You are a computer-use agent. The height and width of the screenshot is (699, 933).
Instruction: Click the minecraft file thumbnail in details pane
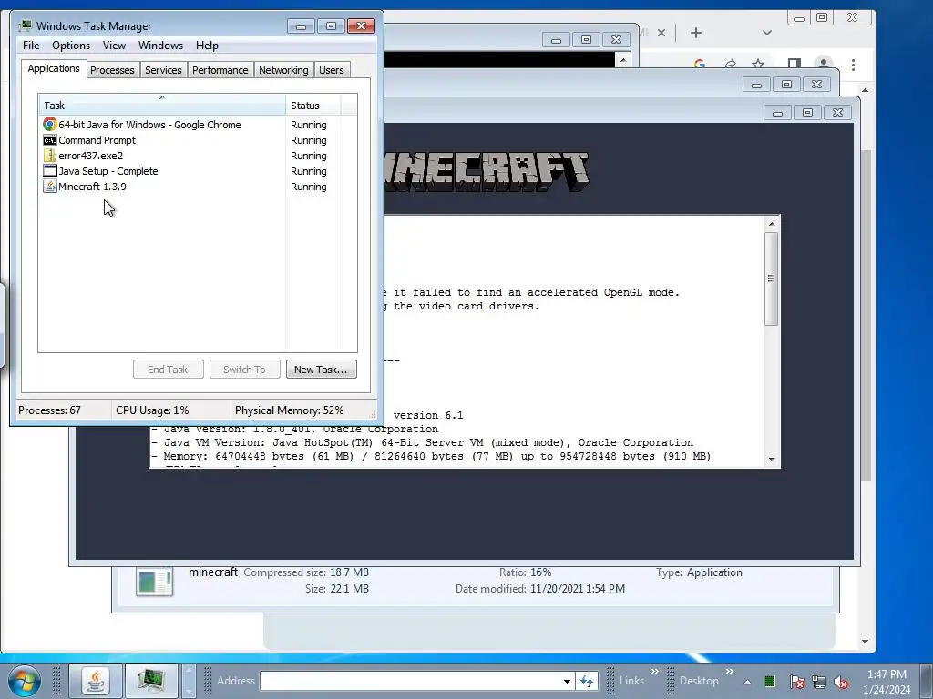click(154, 581)
